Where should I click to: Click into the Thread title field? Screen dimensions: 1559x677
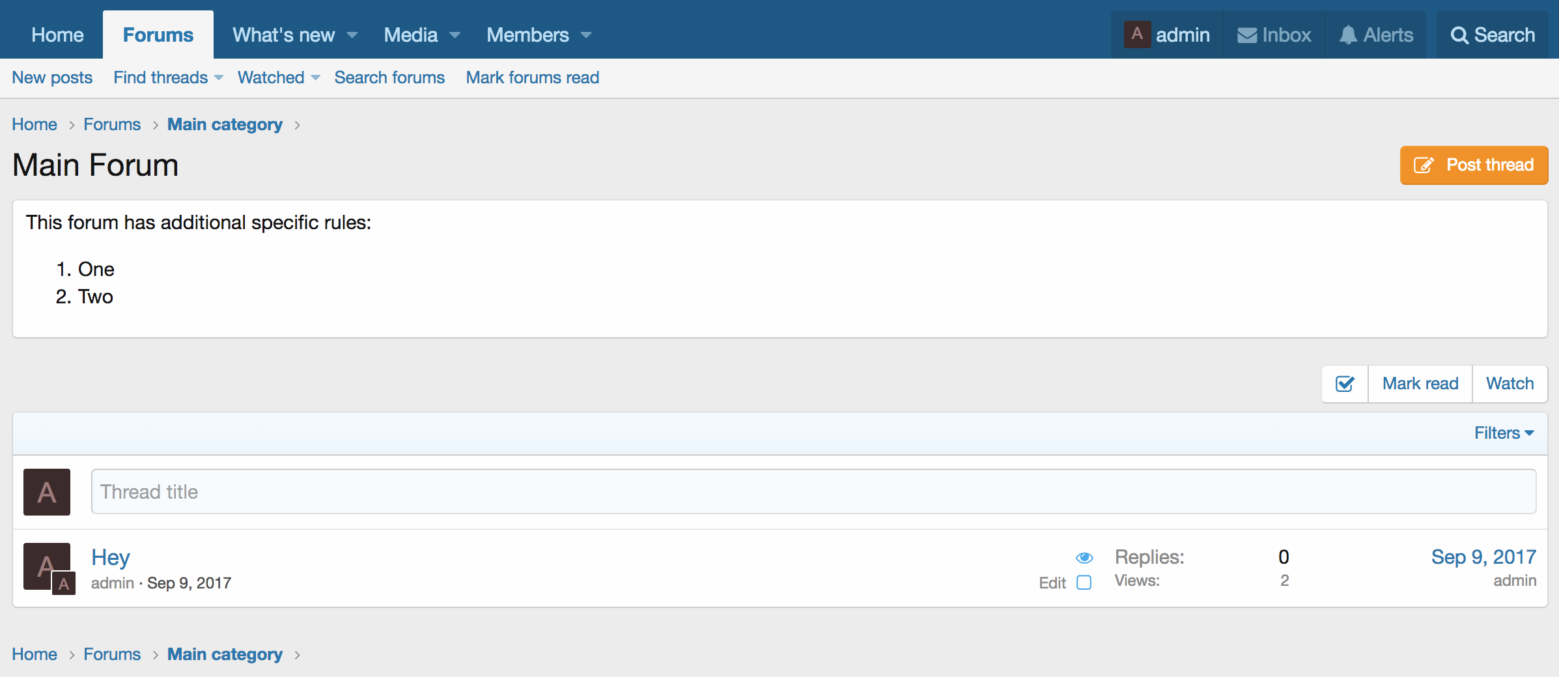(x=814, y=492)
